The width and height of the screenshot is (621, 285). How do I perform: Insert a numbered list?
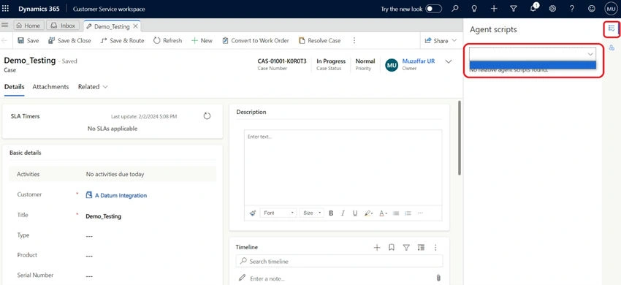click(408, 213)
